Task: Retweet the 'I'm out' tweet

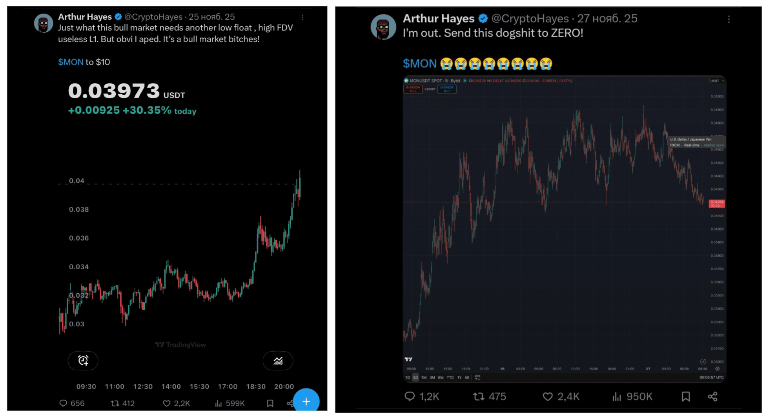Action: tap(479, 397)
